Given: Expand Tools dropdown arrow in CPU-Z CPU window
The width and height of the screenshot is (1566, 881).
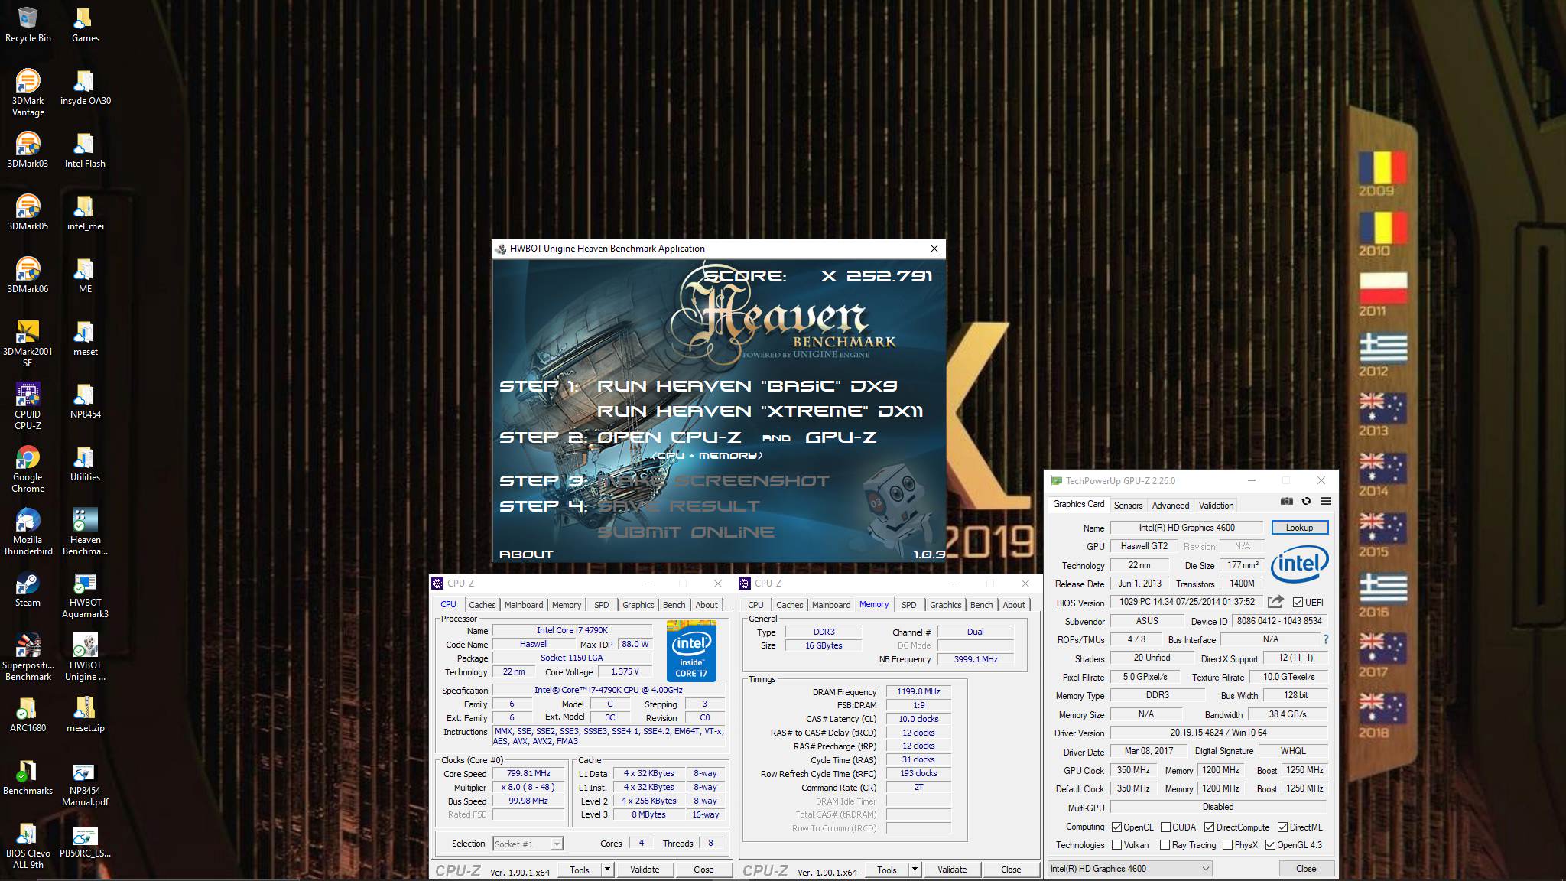Looking at the screenshot, I should [x=607, y=869].
